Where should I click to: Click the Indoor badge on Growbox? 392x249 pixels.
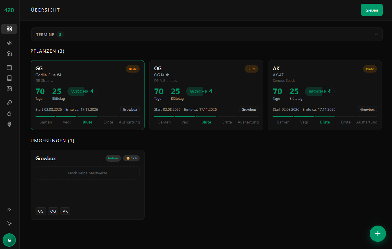[x=113, y=158]
